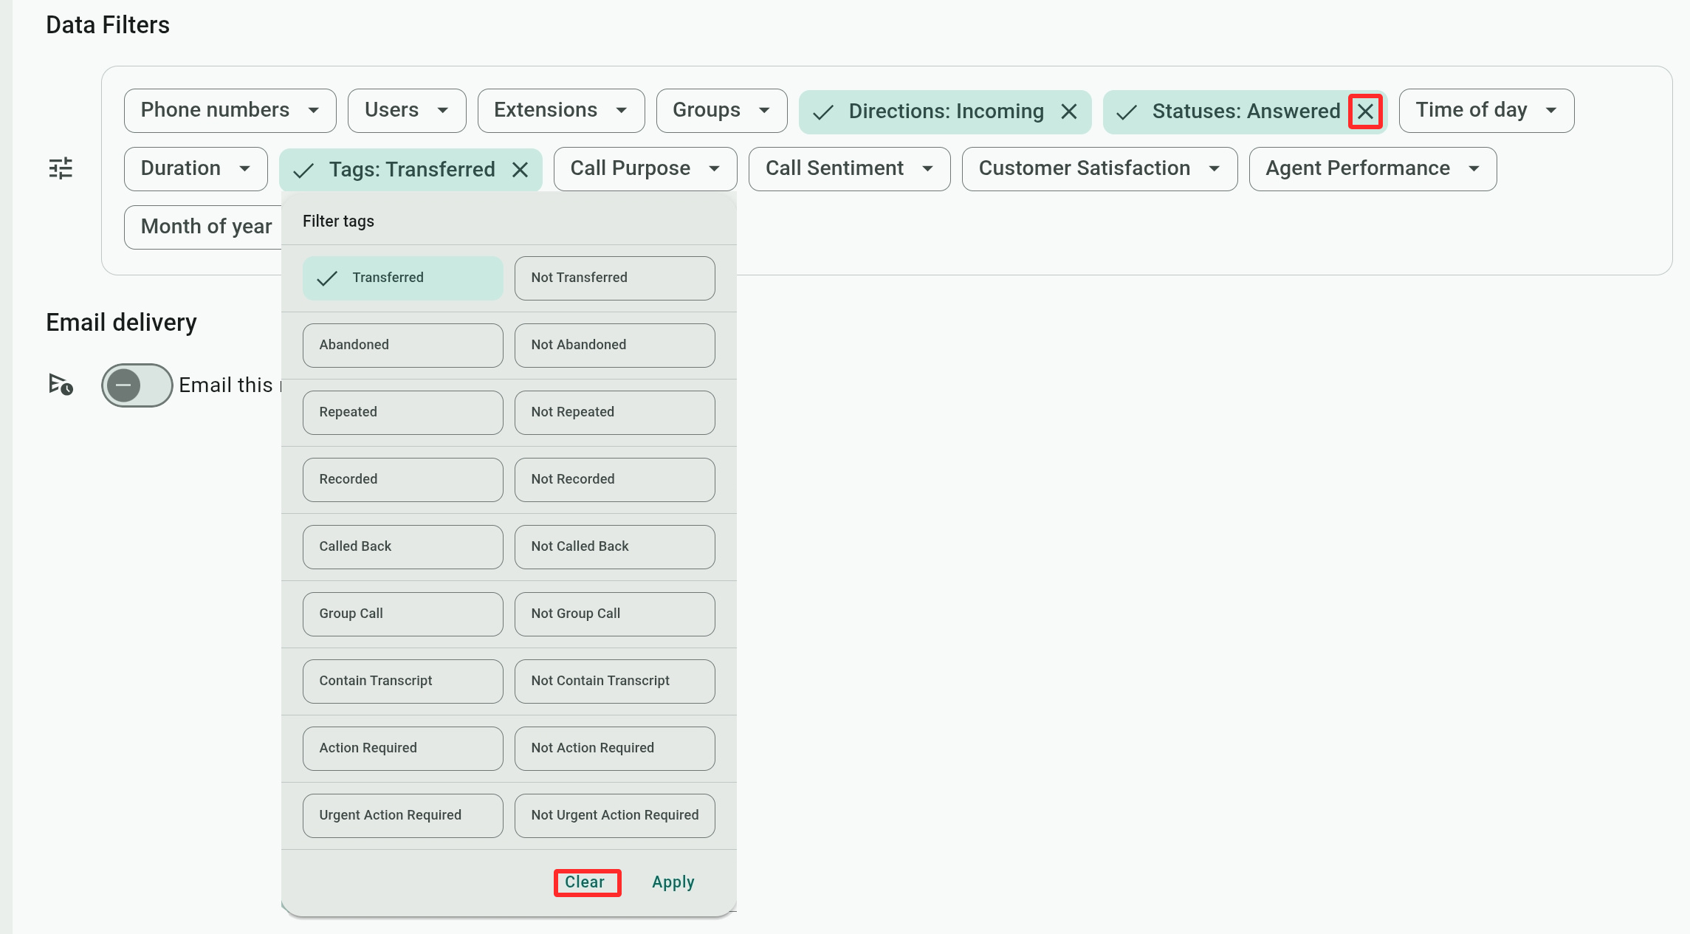Click checkmark on Statuses: Answered chip
This screenshot has height=934, width=1690.
(x=1126, y=112)
